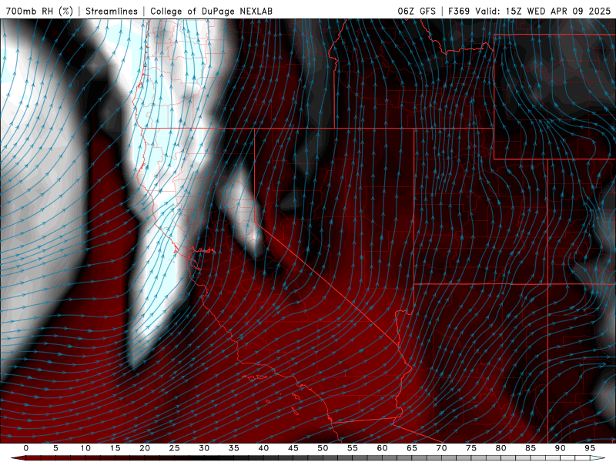Click the colorbar label "40"
This screenshot has width=616, height=462.
click(x=263, y=448)
